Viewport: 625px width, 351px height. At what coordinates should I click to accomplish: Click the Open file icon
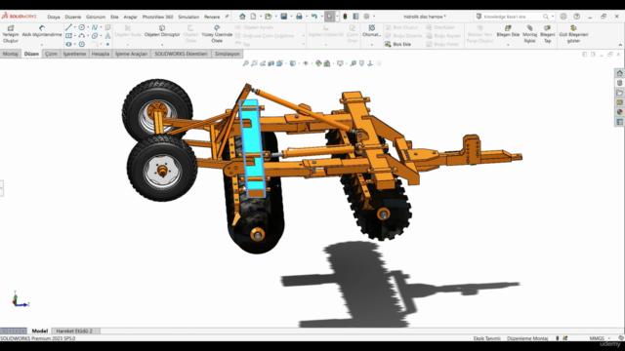(x=269, y=17)
